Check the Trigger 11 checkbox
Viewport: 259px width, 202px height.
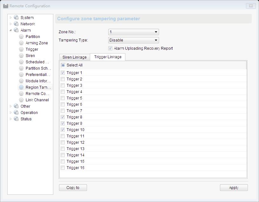pyautogui.click(x=63, y=136)
